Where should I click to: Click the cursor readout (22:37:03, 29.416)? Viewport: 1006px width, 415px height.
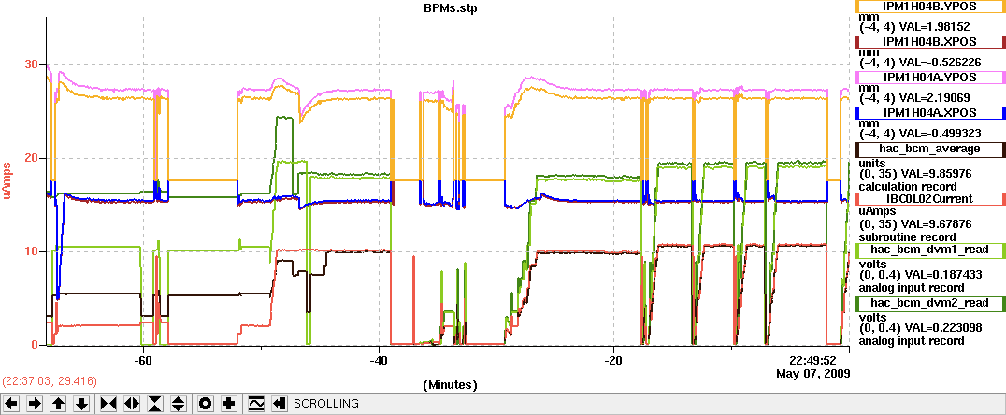50,381
